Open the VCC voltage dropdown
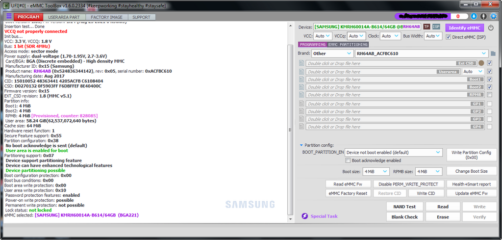This screenshot has width=502, height=240. (323, 36)
